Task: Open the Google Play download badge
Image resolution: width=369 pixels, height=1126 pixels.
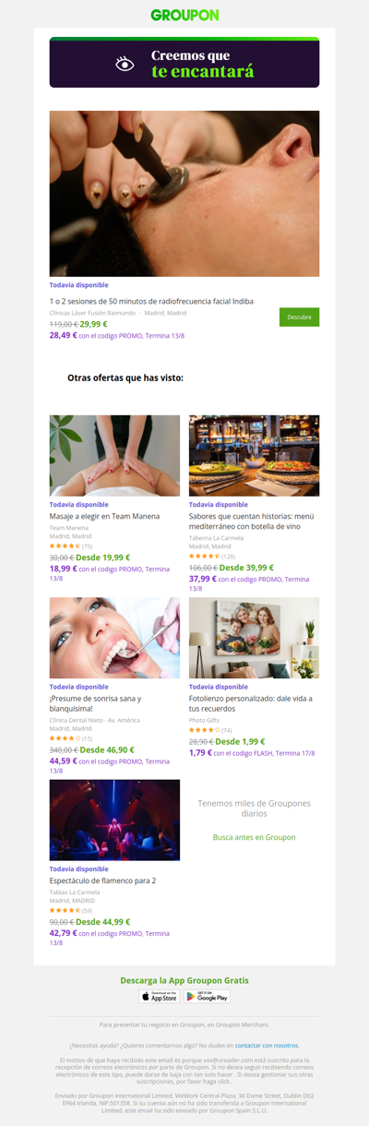Action: tap(208, 996)
